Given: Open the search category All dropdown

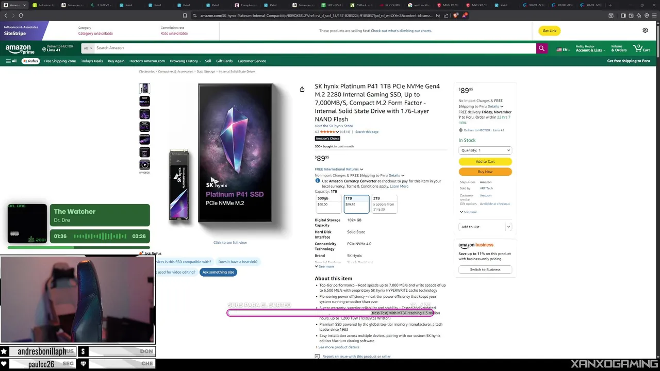Looking at the screenshot, I should coord(88,48).
